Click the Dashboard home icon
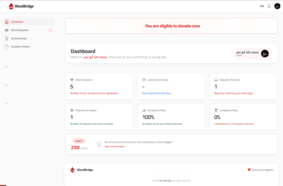The height and width of the screenshot is (186, 283). pyautogui.click(x=7, y=22)
